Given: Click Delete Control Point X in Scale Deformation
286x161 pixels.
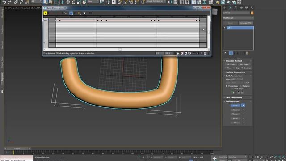Looking at the screenshot, I should point(90,13).
